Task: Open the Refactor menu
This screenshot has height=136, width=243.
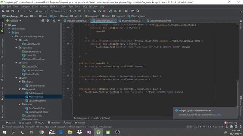Action: click(55, 6)
